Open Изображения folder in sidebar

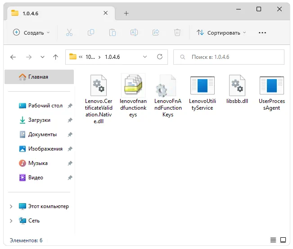(x=41, y=149)
